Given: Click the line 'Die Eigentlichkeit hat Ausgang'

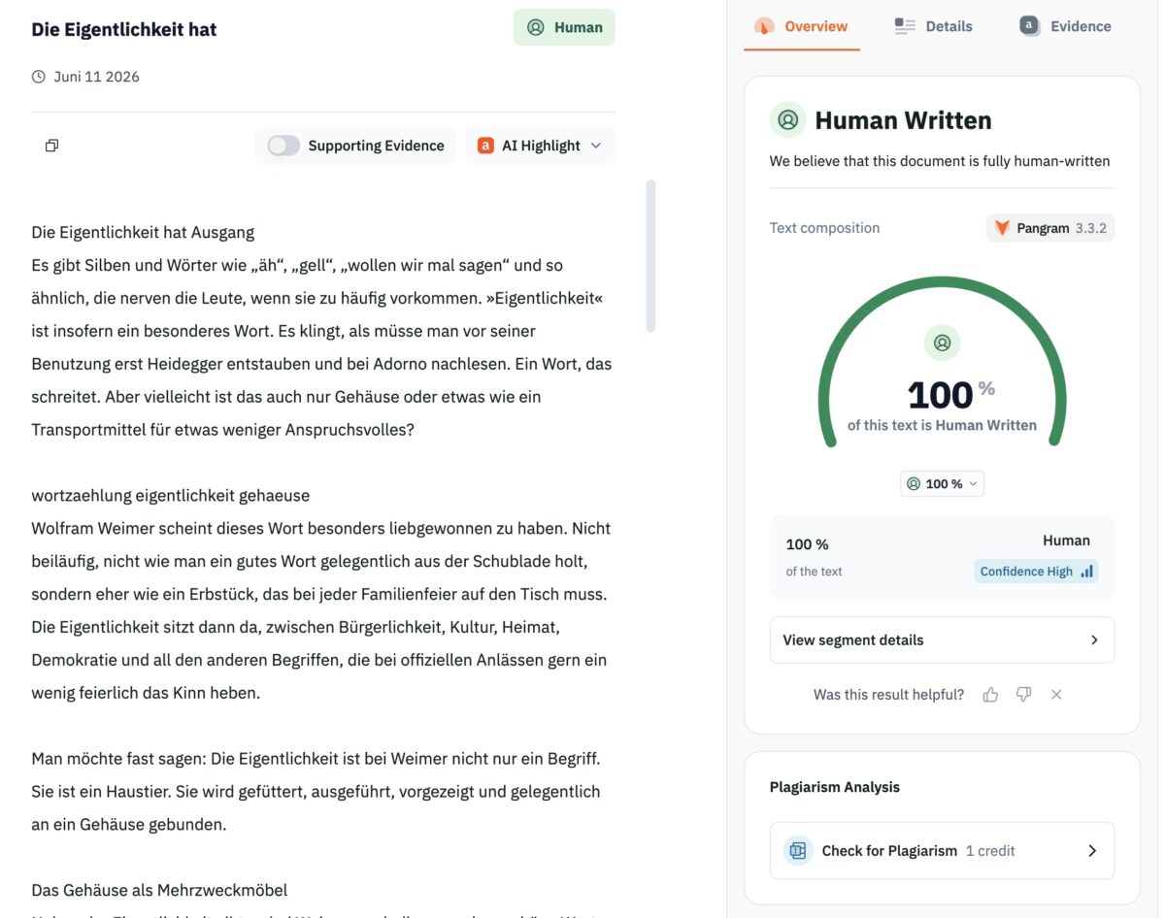Looking at the screenshot, I should (143, 232).
